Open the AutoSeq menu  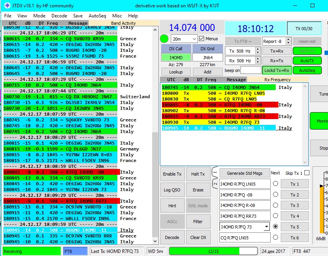point(97,16)
